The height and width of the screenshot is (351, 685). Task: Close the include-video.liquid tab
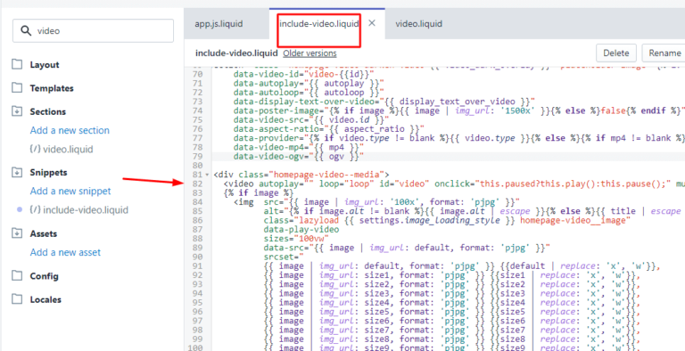372,23
